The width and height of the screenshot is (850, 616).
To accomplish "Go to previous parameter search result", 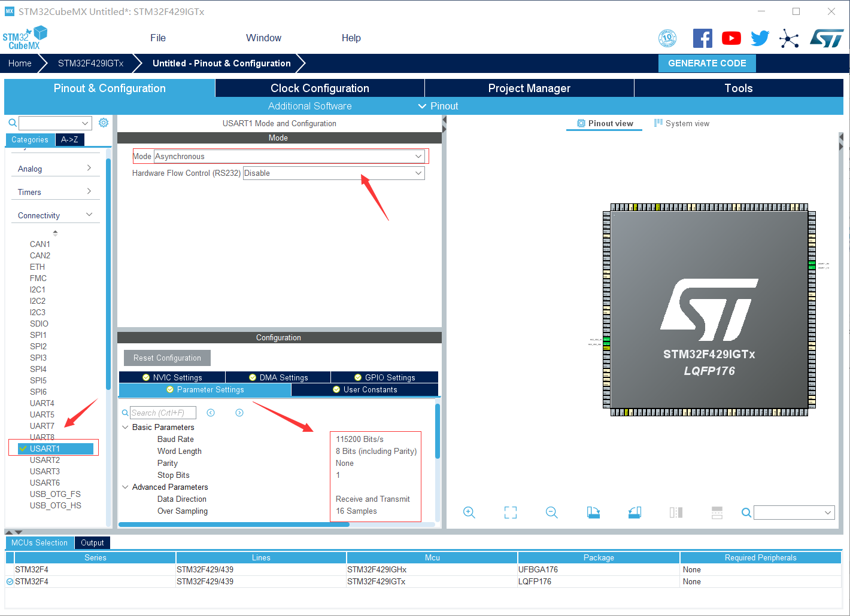I will [x=211, y=413].
